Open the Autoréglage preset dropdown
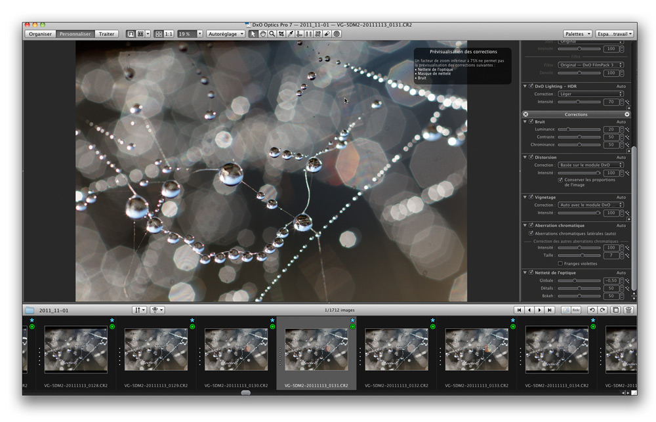This screenshot has height=422, width=656. pos(226,34)
